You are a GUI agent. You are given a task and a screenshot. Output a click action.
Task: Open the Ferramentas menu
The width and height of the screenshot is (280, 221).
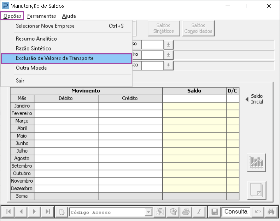coord(41,16)
